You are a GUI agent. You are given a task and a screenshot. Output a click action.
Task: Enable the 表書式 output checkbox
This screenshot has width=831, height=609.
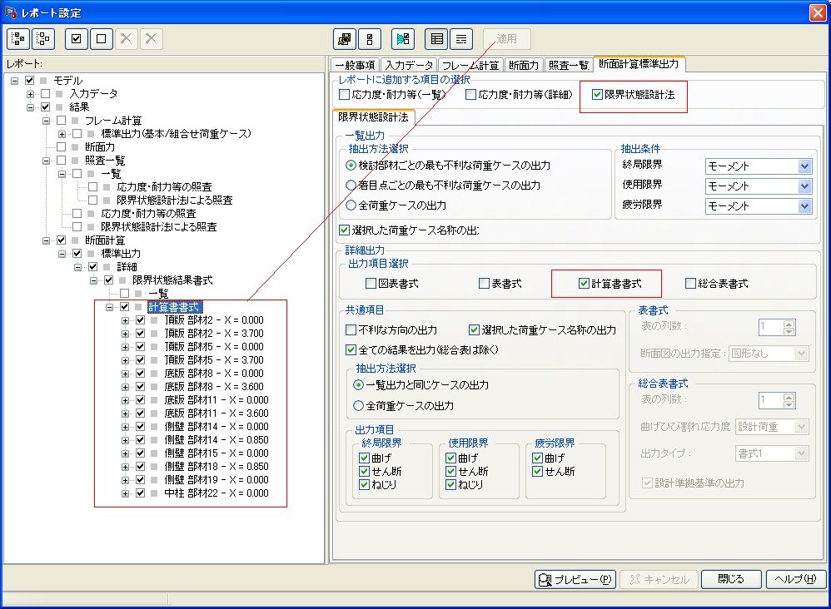484,284
